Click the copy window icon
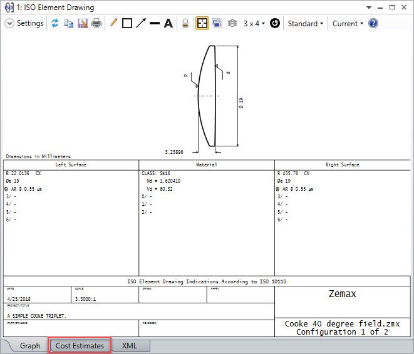This screenshot has width=414, height=354. click(68, 24)
